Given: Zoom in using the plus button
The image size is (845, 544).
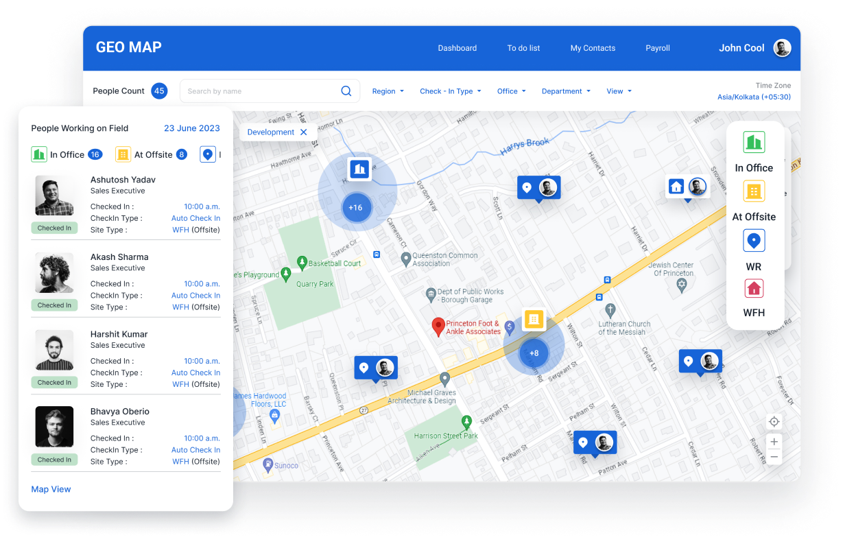Looking at the screenshot, I should click(x=774, y=442).
